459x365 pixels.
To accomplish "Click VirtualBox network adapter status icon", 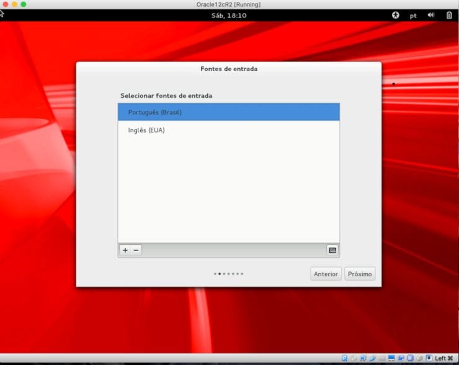I will 363,358.
